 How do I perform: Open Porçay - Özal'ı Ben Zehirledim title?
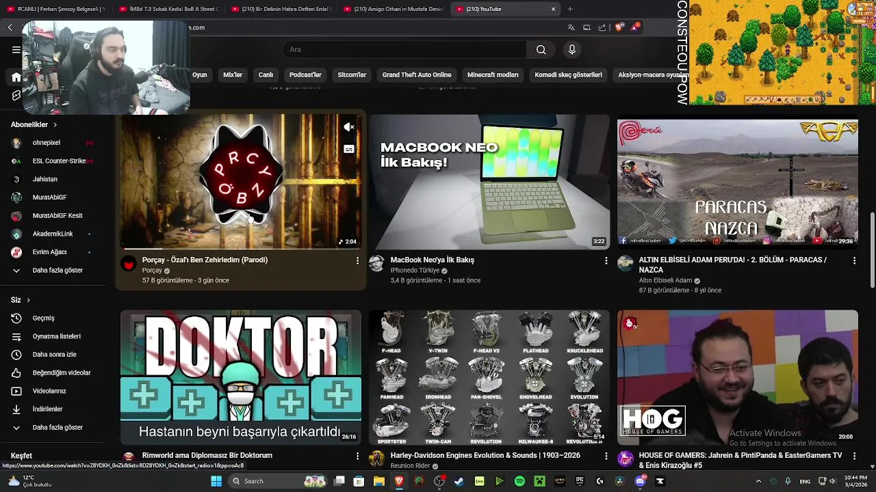click(x=205, y=260)
